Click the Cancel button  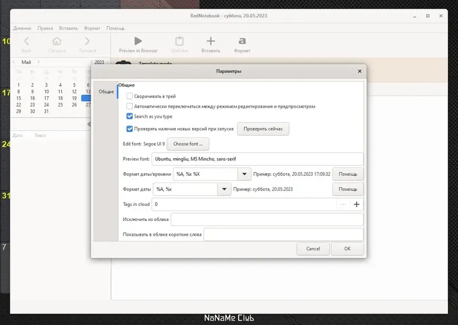click(313, 249)
